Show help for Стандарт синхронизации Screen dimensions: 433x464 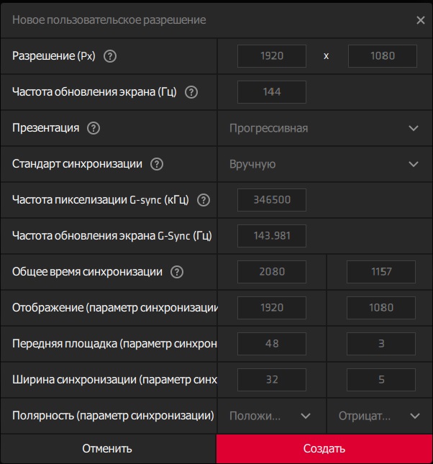point(157,164)
